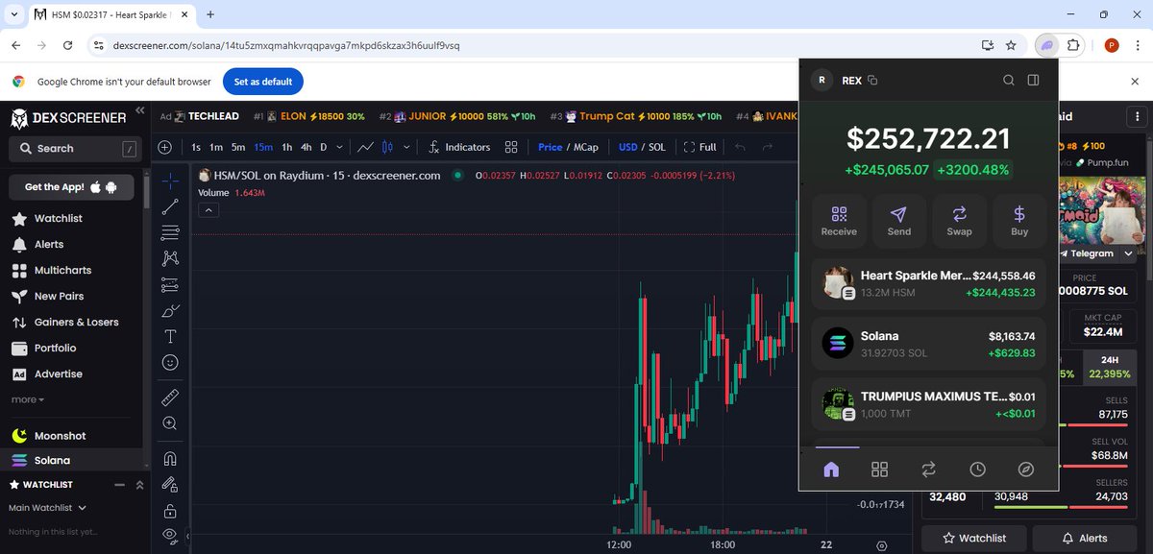Screen dimensions: 1153x554
Task: Expand chart style dropdown arrow
Action: [x=406, y=147]
